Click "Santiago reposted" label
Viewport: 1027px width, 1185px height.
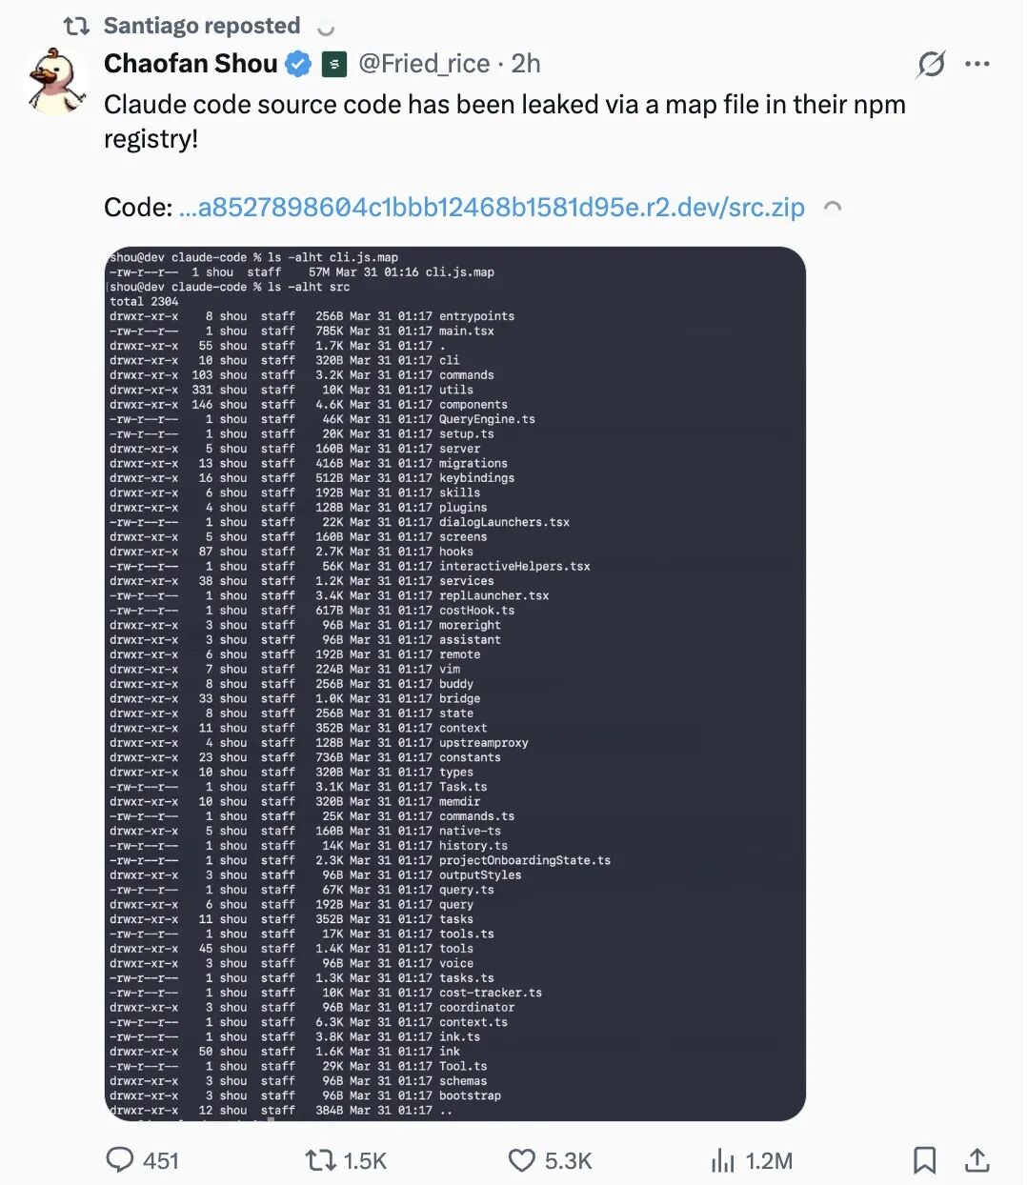coord(201,26)
